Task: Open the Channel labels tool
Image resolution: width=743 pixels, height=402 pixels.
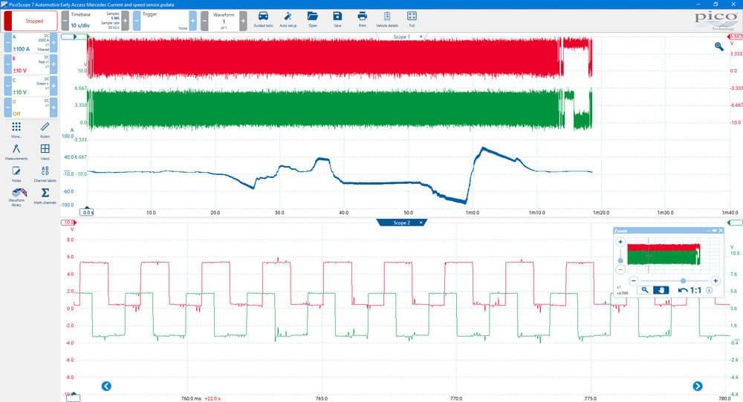Action: tap(45, 174)
